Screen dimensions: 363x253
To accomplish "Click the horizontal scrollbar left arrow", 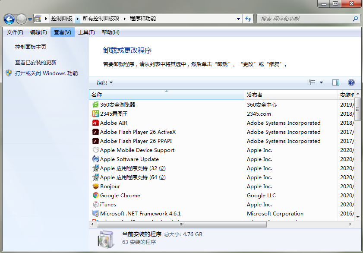I will coord(93,224).
